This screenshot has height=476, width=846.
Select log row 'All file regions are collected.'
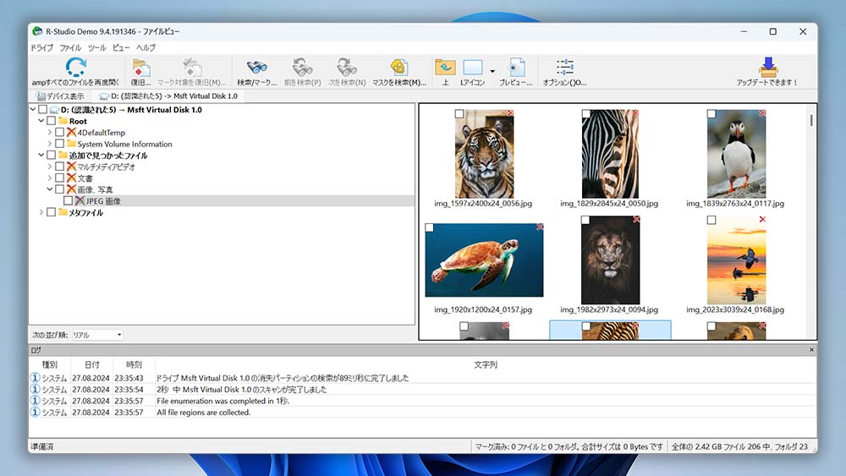[422, 413]
